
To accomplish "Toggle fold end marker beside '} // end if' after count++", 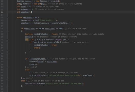I will point(8,67).
